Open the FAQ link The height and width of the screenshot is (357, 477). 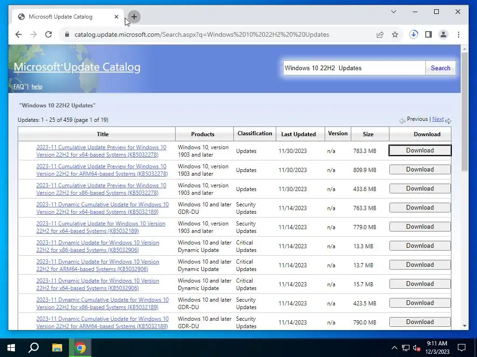coord(19,86)
